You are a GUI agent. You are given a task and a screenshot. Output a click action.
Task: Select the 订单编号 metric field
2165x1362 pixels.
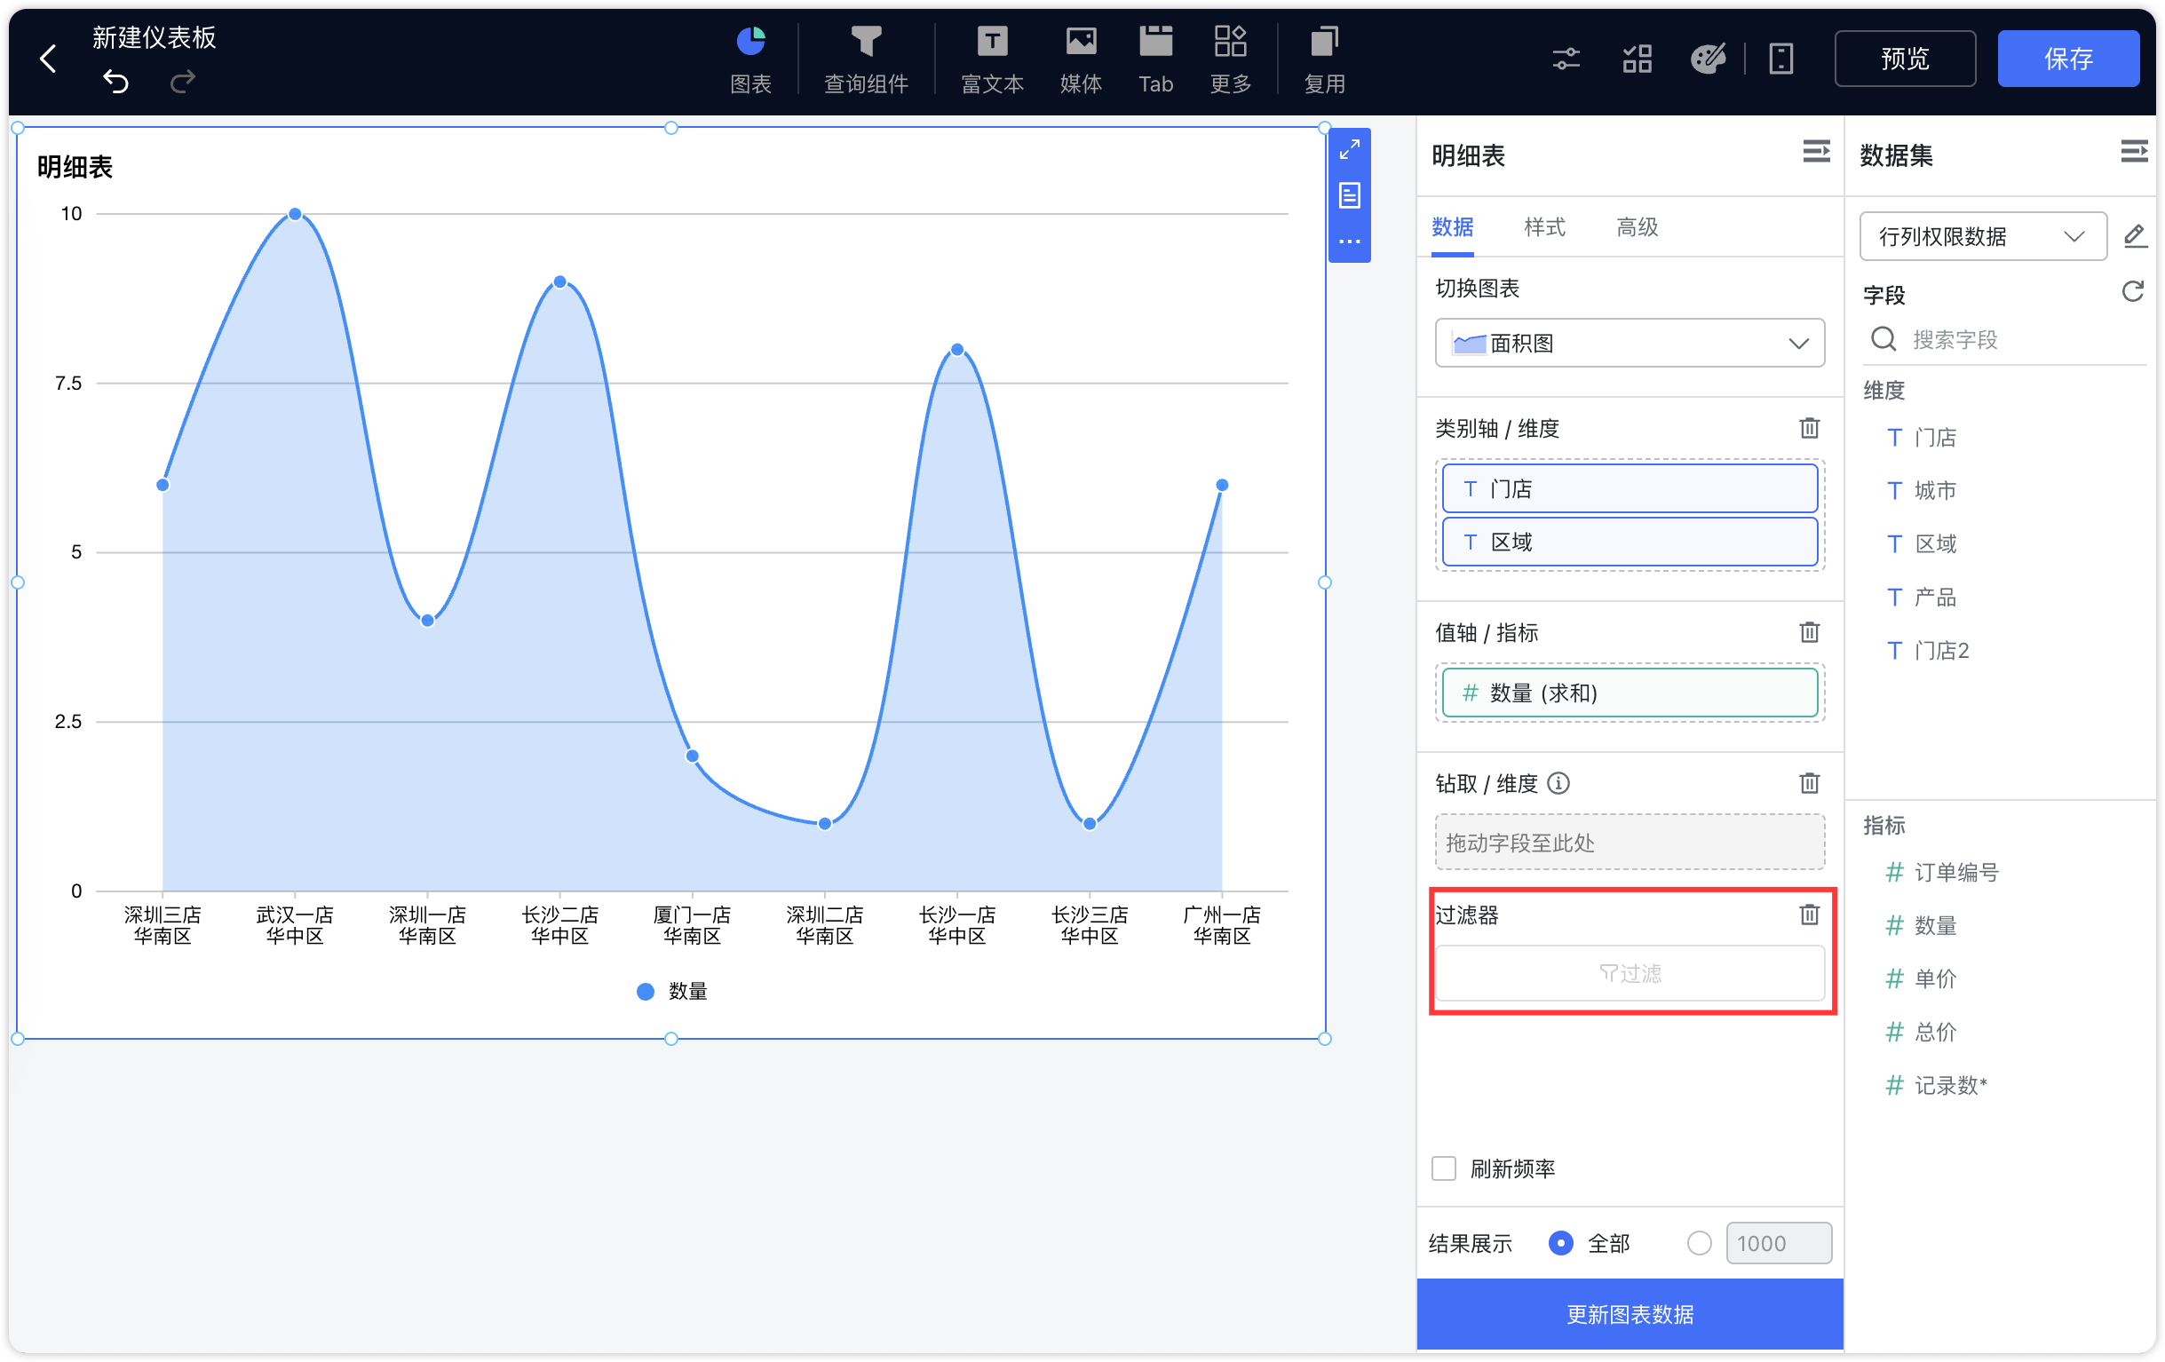coord(1942,871)
